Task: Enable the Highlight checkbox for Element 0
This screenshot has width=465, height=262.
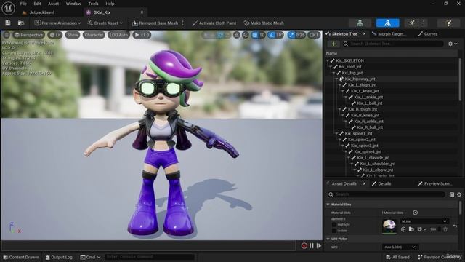Action: (x=334, y=225)
